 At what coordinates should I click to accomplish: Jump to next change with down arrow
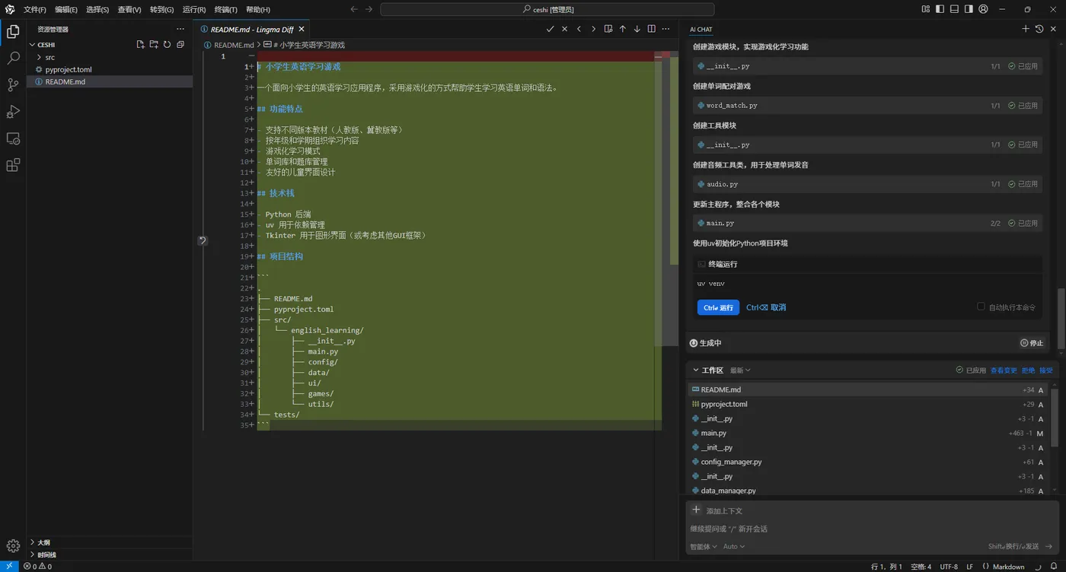coord(637,29)
